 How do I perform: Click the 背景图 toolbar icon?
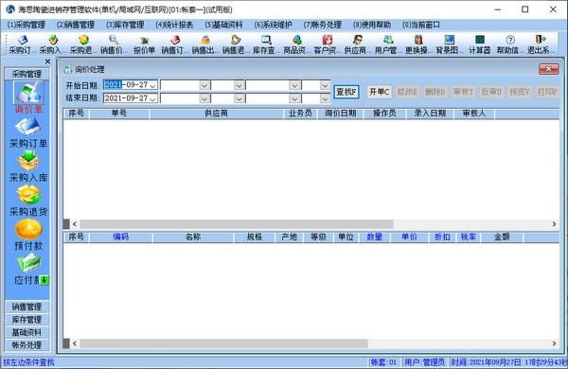[449, 44]
